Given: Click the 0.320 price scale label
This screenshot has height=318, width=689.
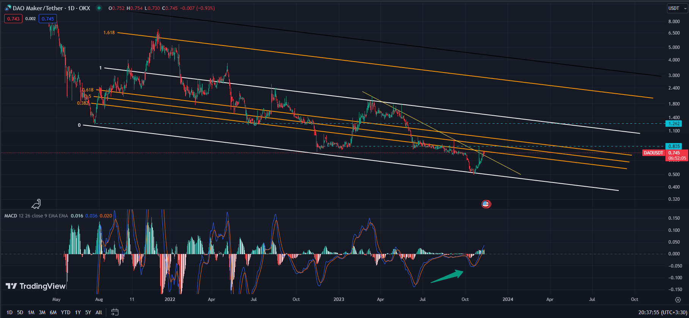Looking at the screenshot, I should point(674,199).
